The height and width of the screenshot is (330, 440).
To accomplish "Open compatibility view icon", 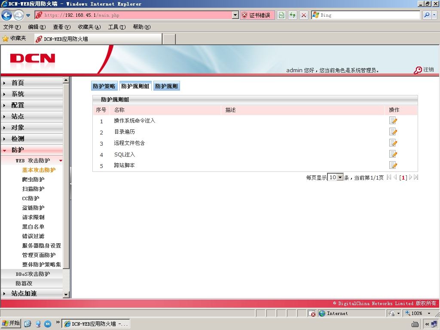I will [281, 15].
